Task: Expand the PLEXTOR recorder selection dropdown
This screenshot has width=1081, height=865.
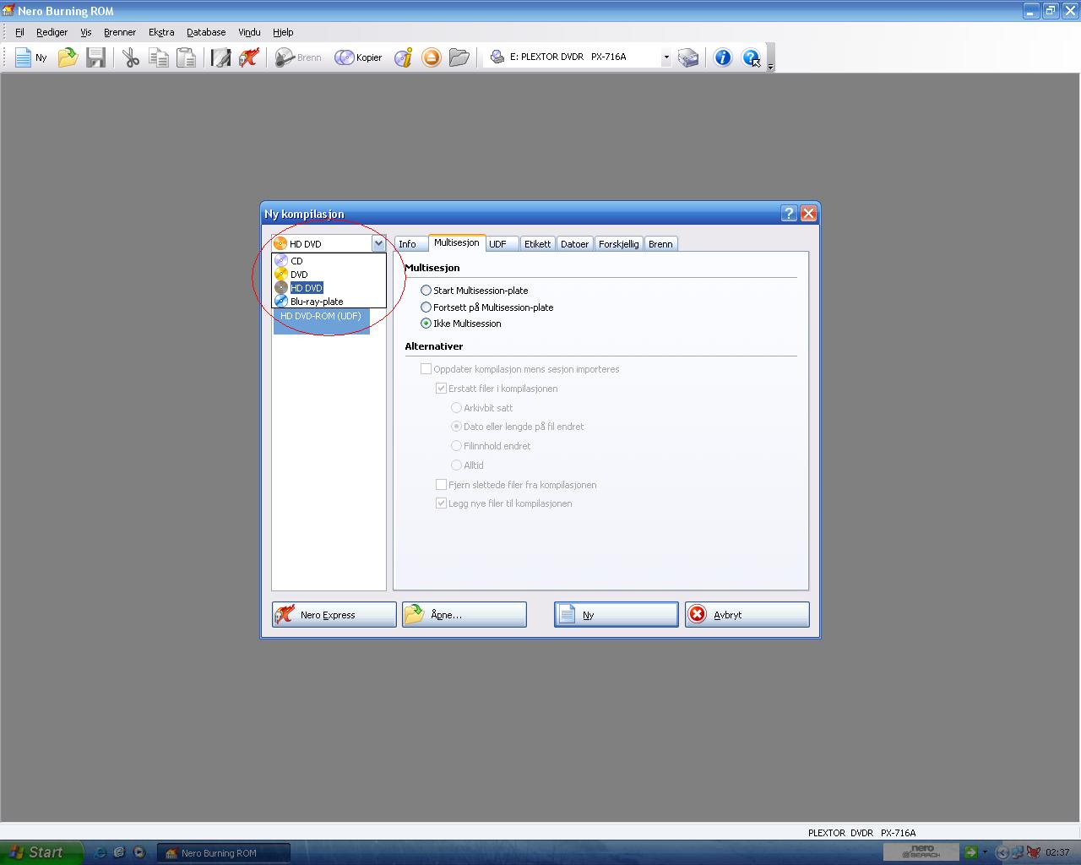Action: click(x=665, y=57)
